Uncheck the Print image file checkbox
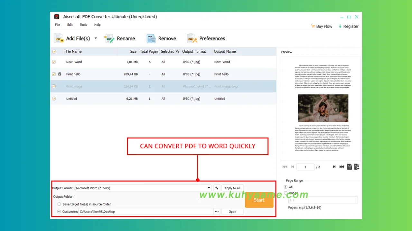412x231 pixels. pyautogui.click(x=54, y=86)
